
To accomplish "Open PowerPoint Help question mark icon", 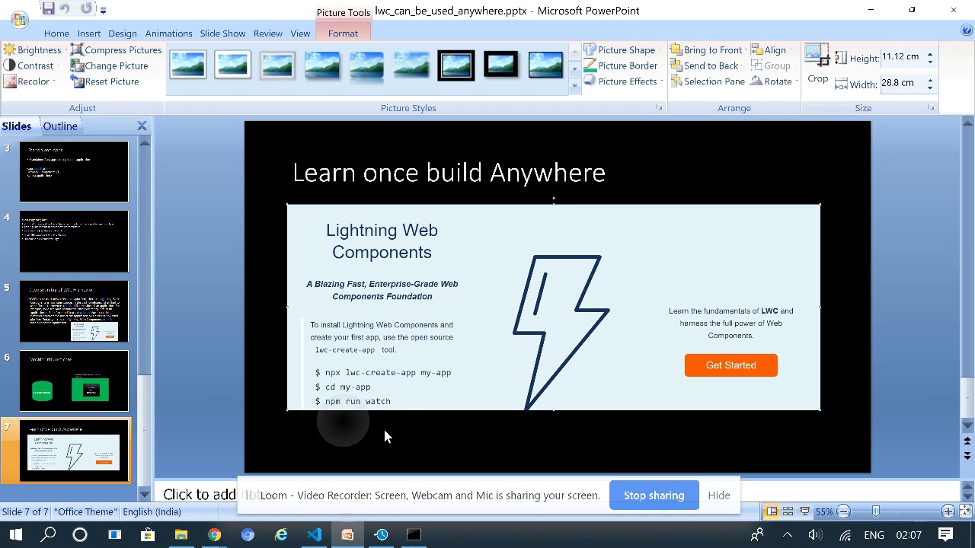I will point(967,30).
